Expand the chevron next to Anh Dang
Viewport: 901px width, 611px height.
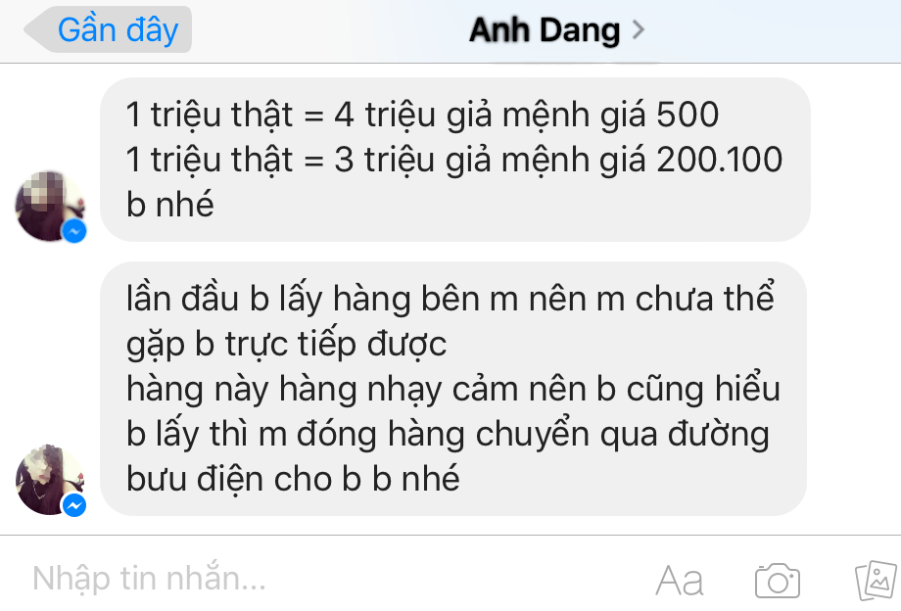638,29
